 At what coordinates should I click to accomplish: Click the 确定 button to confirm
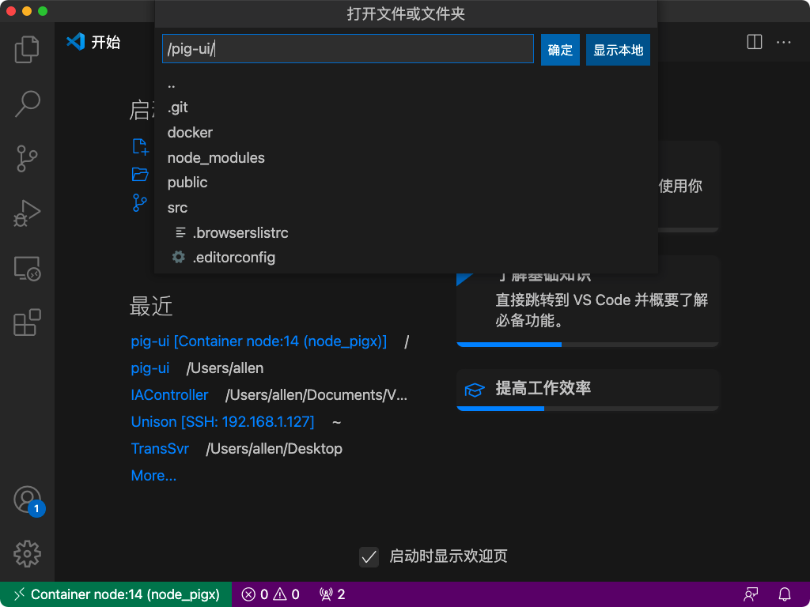point(560,49)
